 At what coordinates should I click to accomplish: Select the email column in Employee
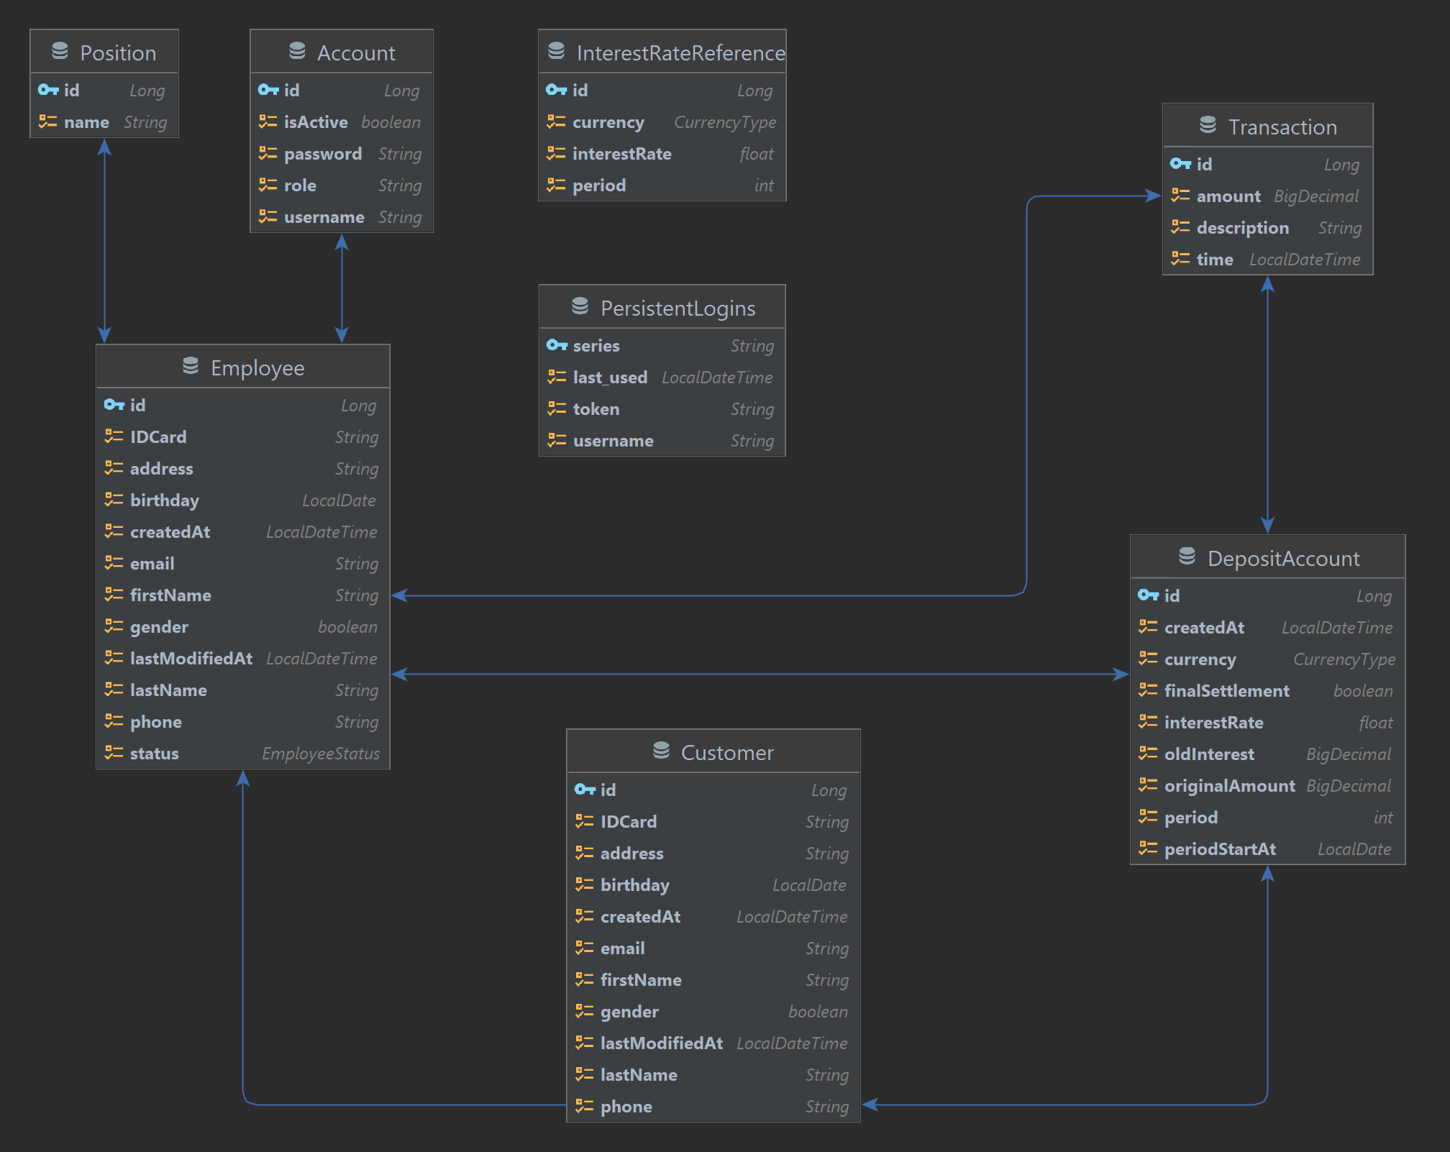[x=243, y=563]
